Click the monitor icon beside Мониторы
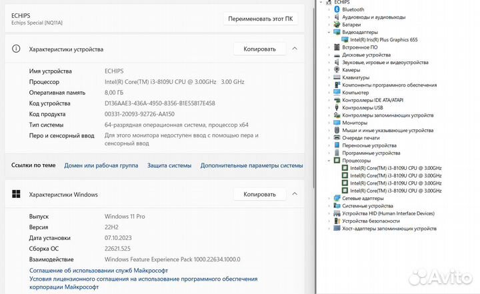Viewport: 480px width, 294px height. coord(337,123)
